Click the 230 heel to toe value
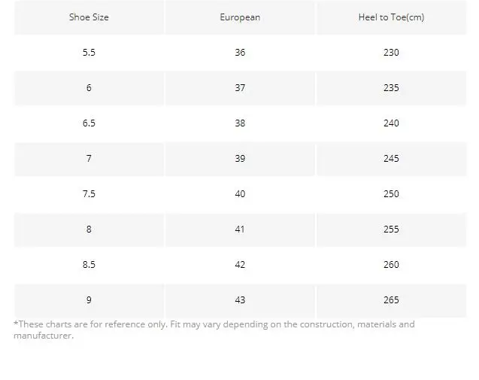Screen dimensions: 479x380 (391, 52)
